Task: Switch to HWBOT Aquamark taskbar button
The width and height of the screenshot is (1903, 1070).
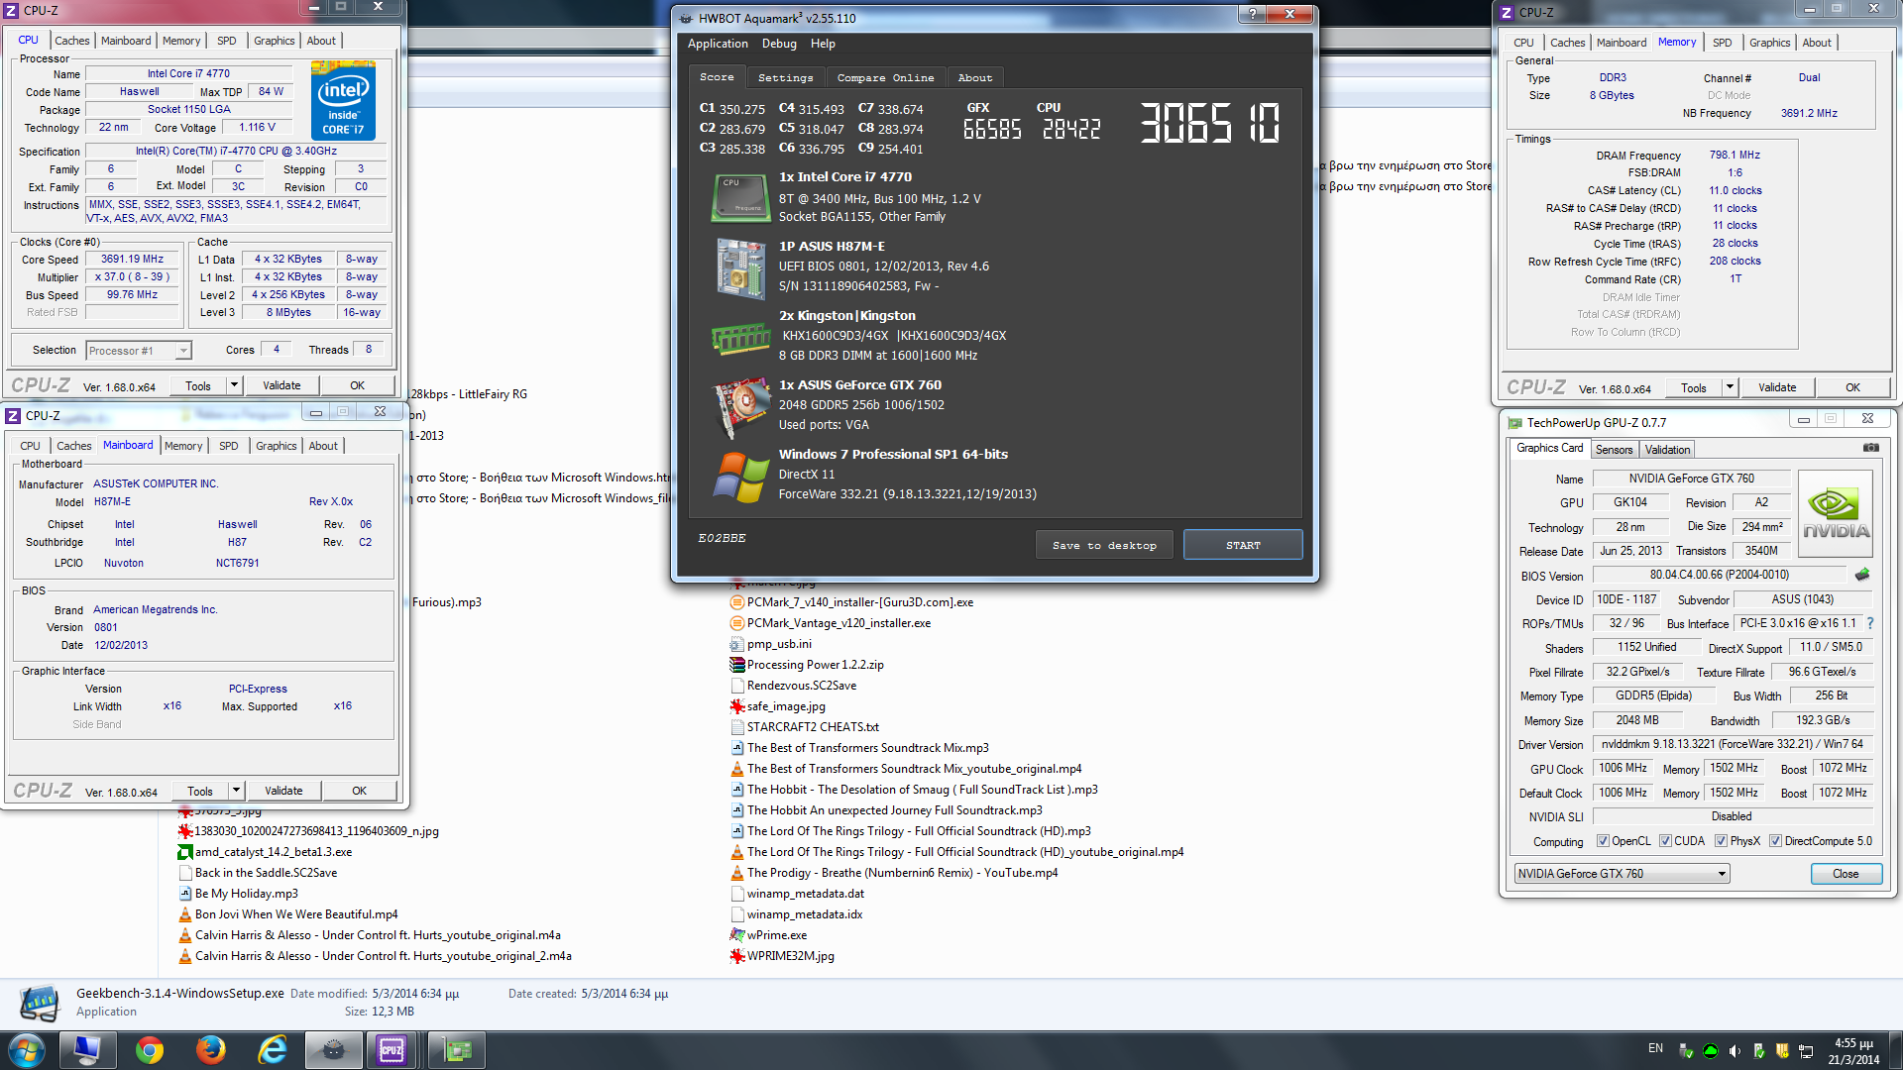Action: tap(333, 1050)
